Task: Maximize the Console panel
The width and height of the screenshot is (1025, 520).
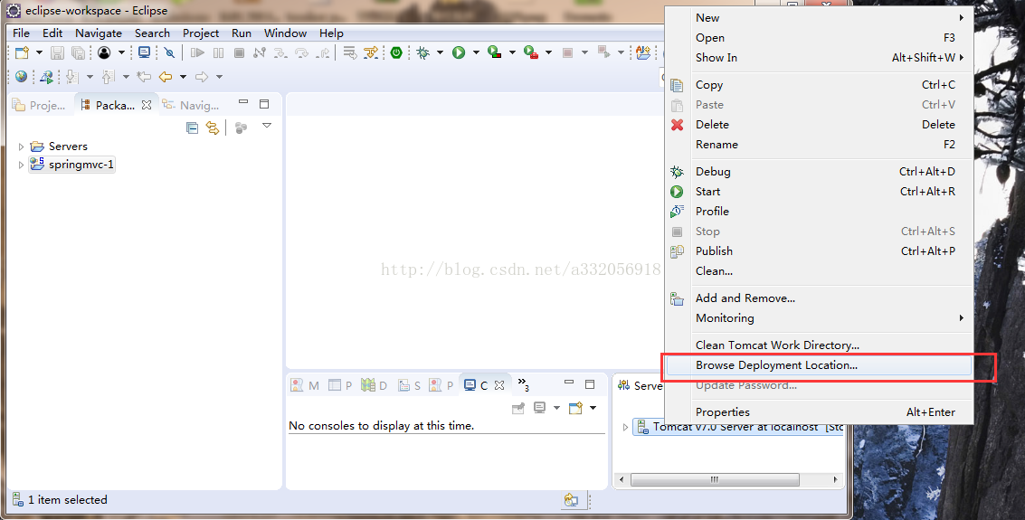Action: [590, 384]
